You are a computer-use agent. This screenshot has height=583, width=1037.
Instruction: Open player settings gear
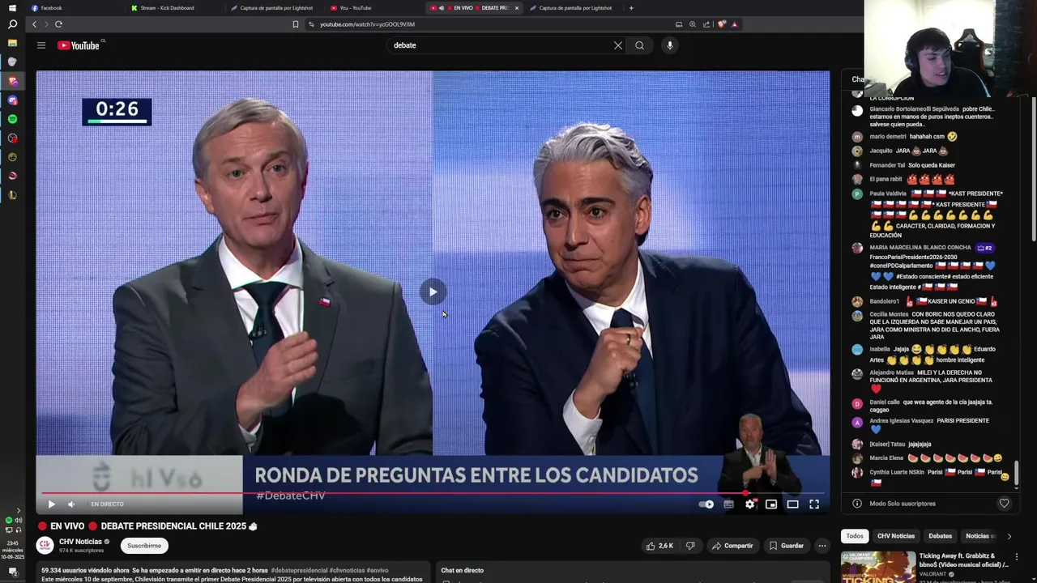(750, 504)
